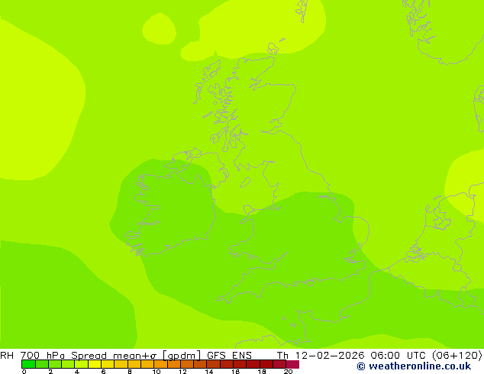
Task: Click the legend value 12
Action: pos(182,372)
